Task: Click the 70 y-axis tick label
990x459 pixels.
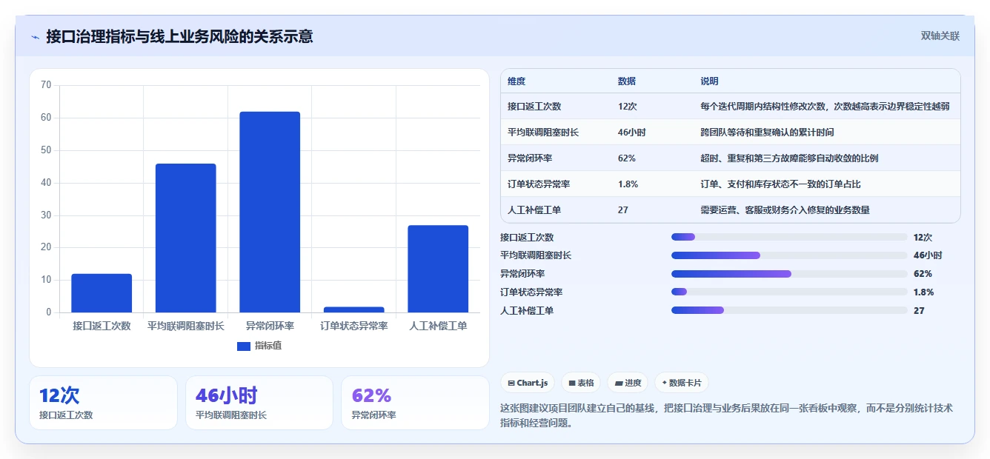Action: click(46, 85)
